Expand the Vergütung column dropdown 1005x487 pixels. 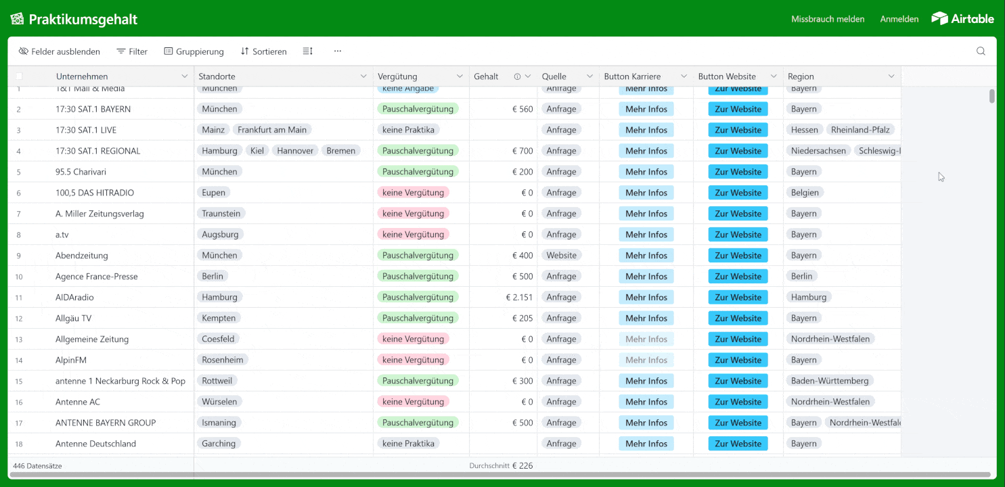[460, 76]
